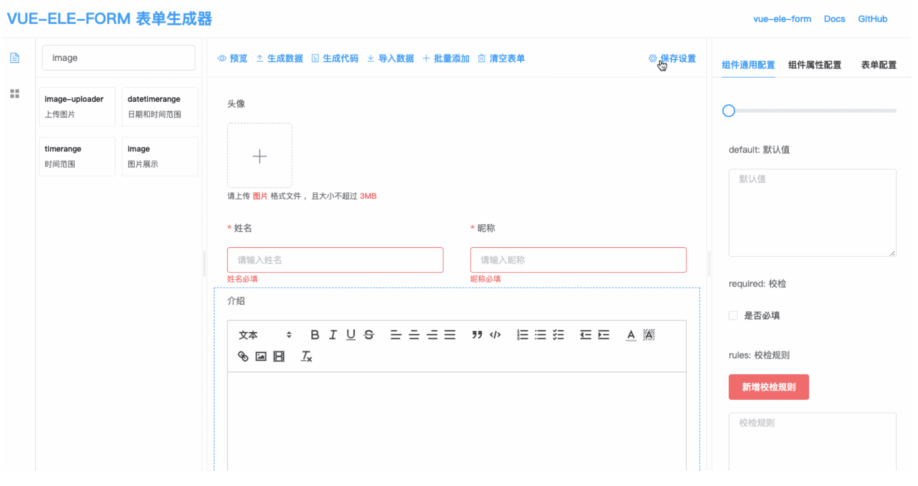
Task: Clear text formatting in editor
Action: tap(306, 356)
